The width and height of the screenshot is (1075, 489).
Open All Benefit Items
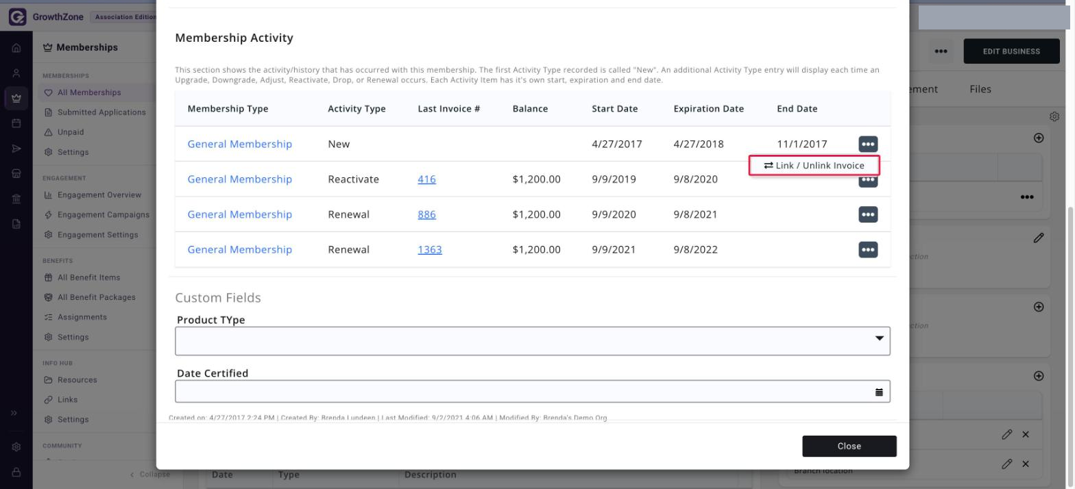point(88,277)
